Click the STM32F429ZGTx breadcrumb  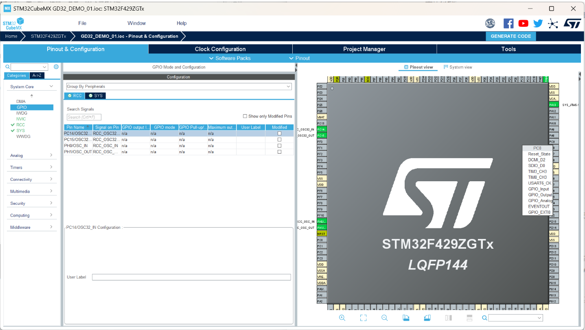point(48,36)
